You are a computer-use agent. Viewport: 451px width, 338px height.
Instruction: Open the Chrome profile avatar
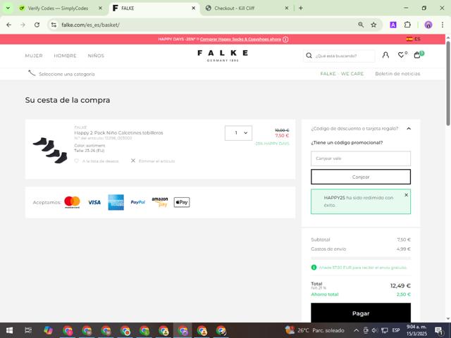click(x=428, y=25)
